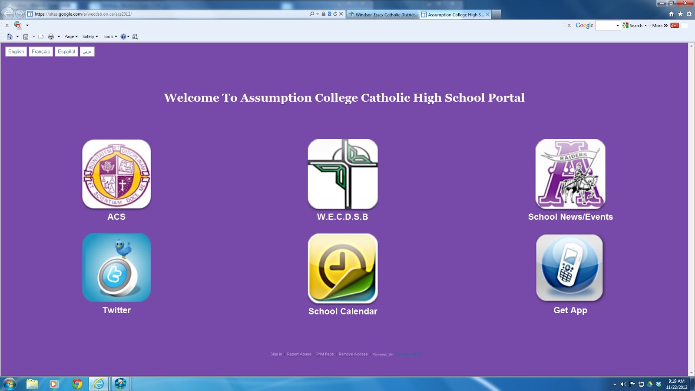Open Favorites with the star icon
Screen dimensions: 695x391
[680, 14]
